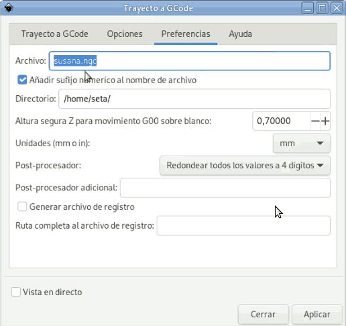
Task: Select the Ayuda tab
Action: pos(241,34)
